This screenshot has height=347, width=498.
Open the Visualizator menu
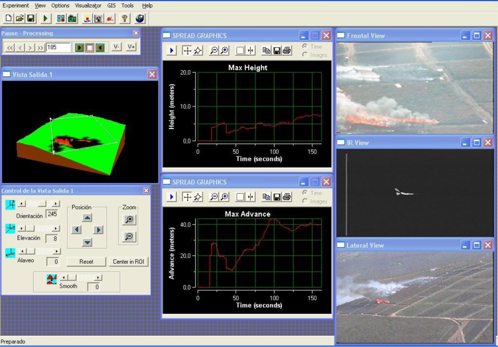pyautogui.click(x=88, y=5)
